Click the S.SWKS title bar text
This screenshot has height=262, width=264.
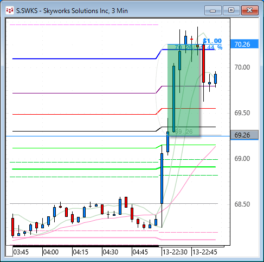[72, 11]
